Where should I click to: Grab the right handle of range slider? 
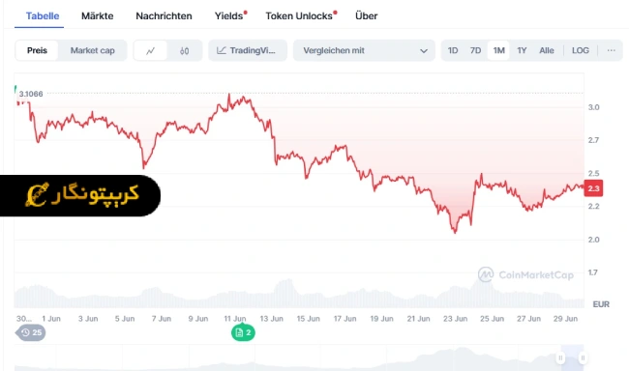583,357
